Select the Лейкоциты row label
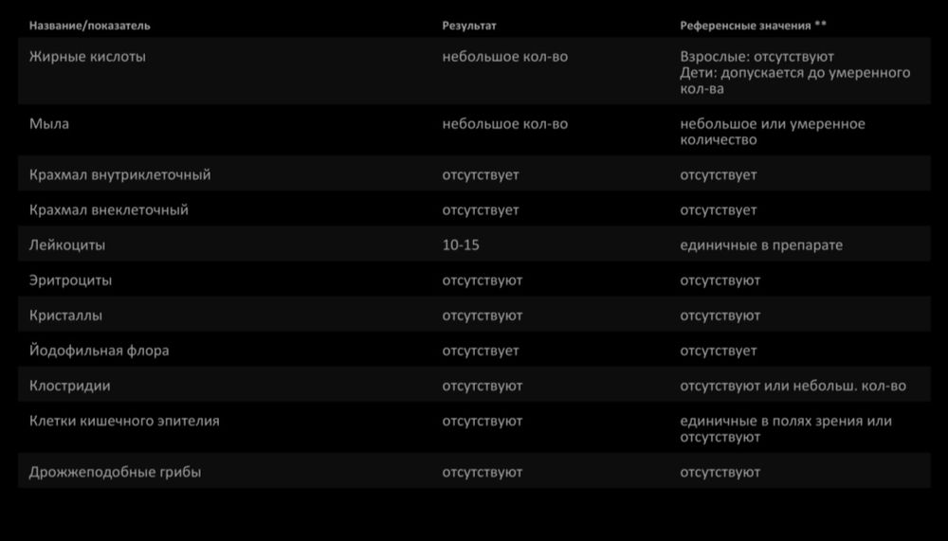Image resolution: width=948 pixels, height=541 pixels. click(67, 245)
